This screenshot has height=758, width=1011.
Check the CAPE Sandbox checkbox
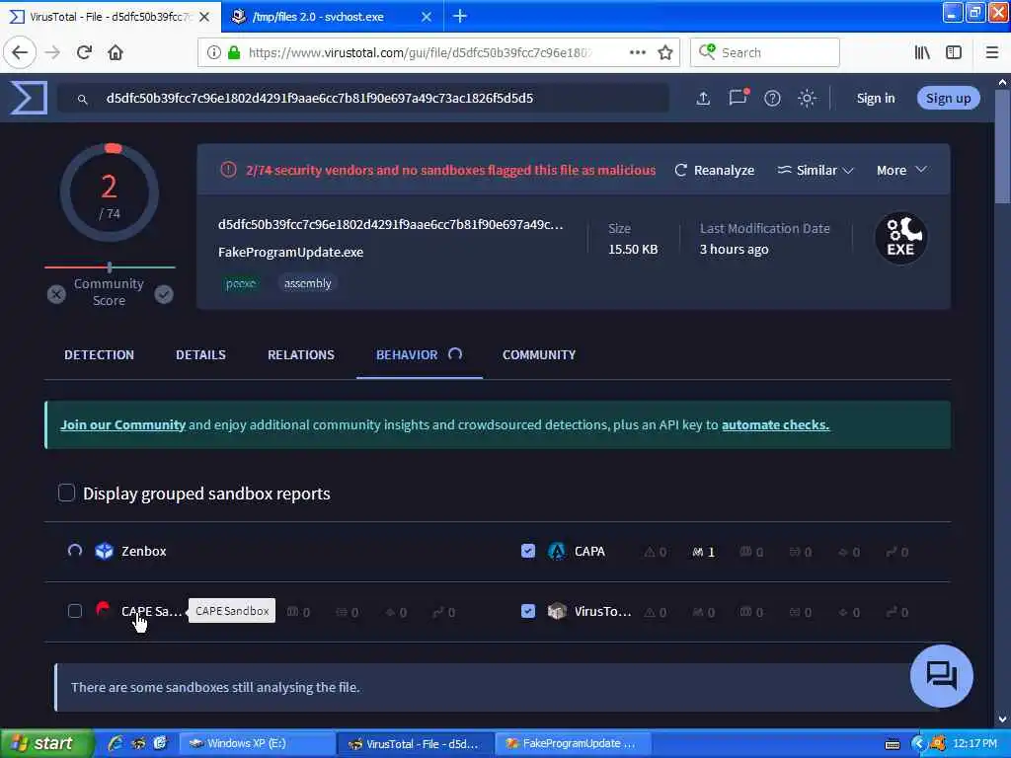(x=75, y=610)
